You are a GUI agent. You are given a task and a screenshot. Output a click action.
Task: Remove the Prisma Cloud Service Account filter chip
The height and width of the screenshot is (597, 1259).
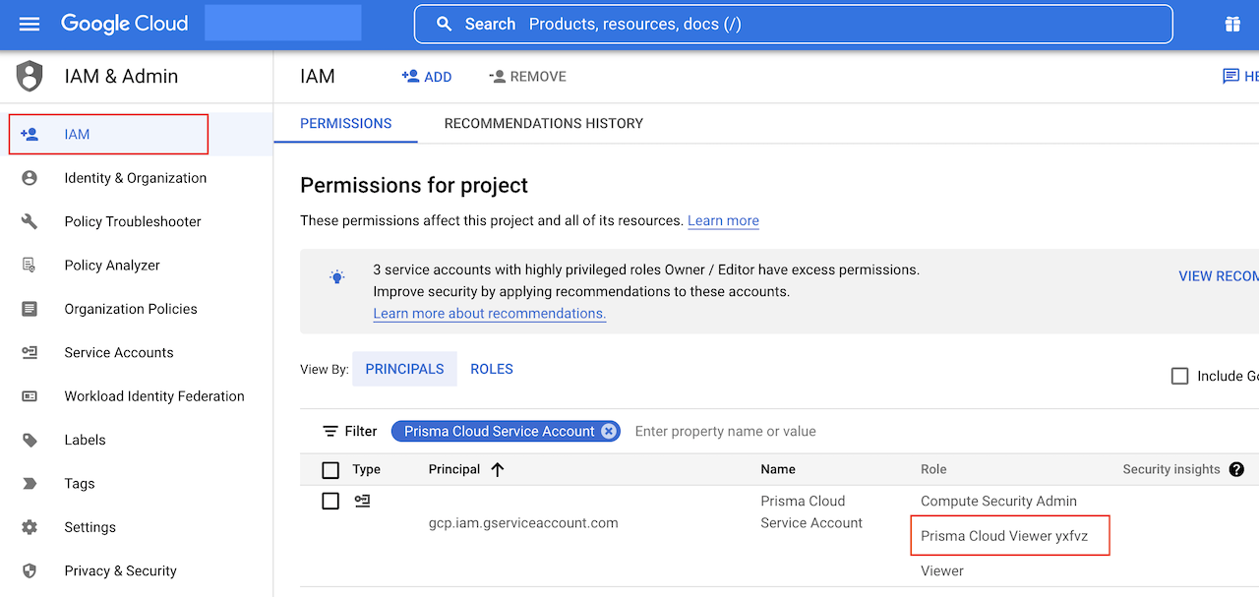[x=609, y=431]
